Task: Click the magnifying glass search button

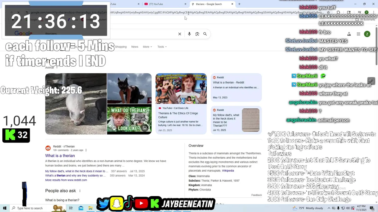Action: pos(205,34)
